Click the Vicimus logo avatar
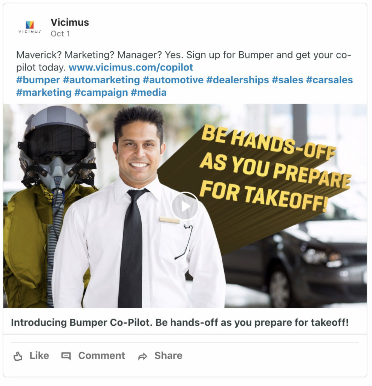 [x=30, y=27]
